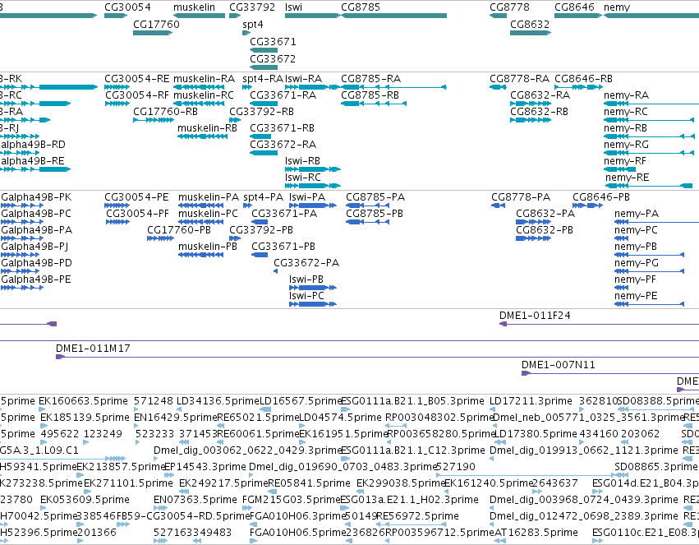
Task: Click the DME1-011F24 BAC label
Action: pos(535,316)
